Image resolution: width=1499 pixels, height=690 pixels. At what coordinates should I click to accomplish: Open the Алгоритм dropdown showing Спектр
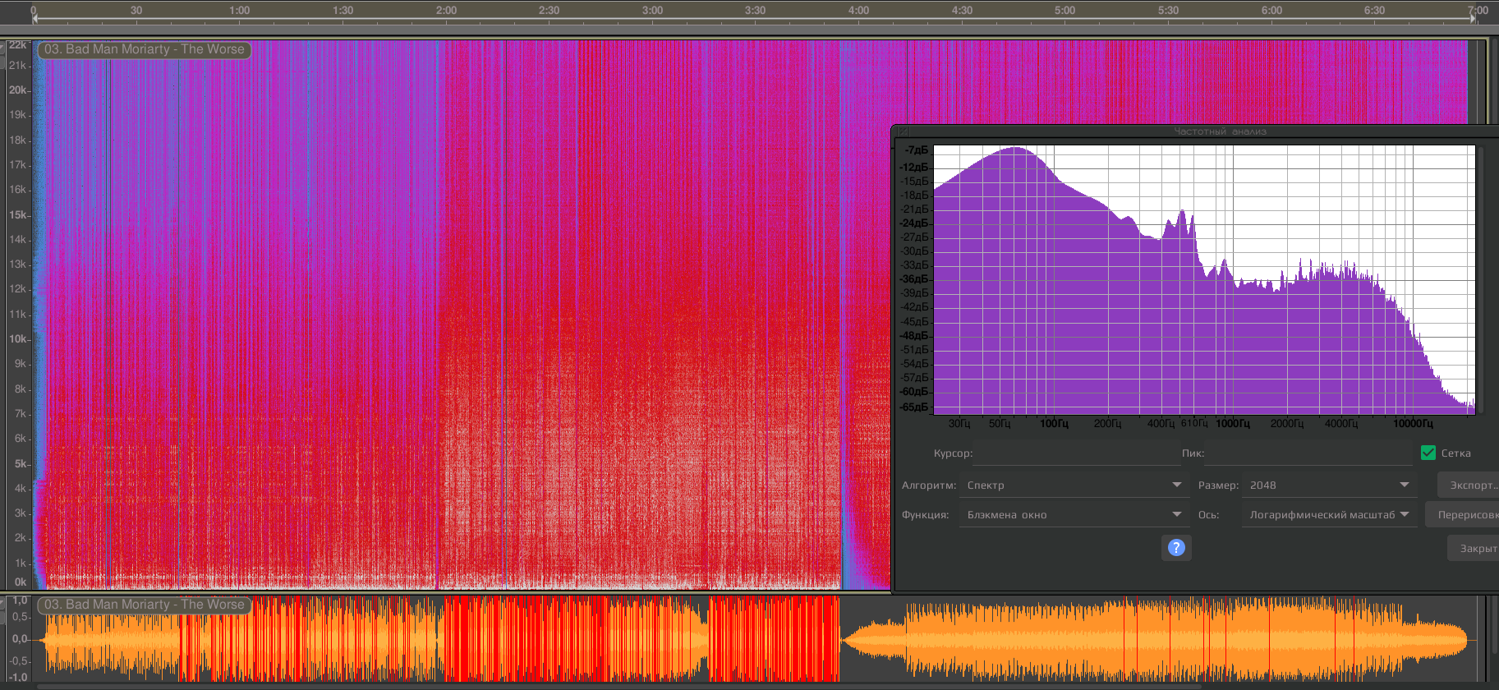pos(1074,485)
